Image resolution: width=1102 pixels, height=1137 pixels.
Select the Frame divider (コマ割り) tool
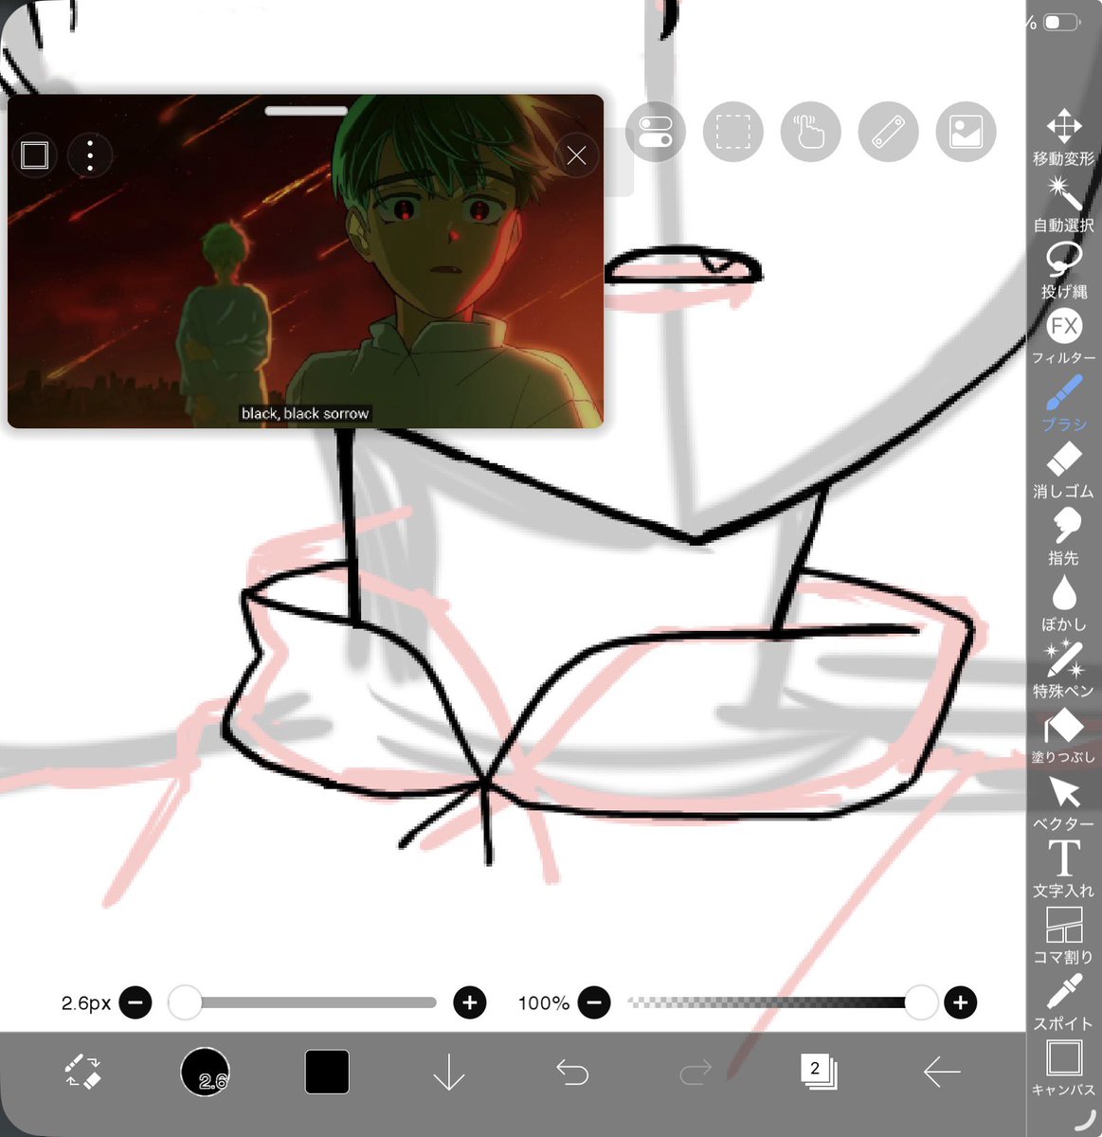(1063, 935)
